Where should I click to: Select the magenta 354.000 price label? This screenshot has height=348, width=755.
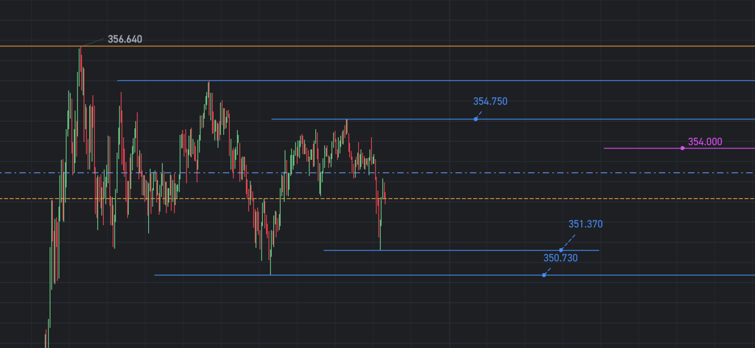click(705, 141)
